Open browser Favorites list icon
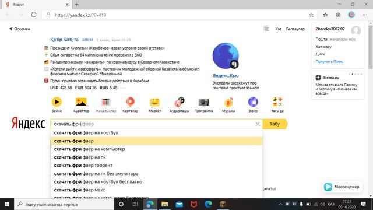 coord(325,15)
